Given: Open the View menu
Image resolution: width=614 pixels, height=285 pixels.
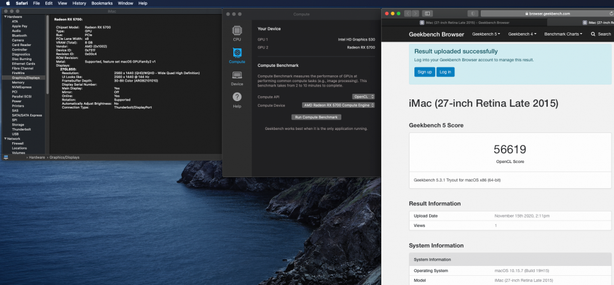Looking at the screenshot, I should point(62,3).
